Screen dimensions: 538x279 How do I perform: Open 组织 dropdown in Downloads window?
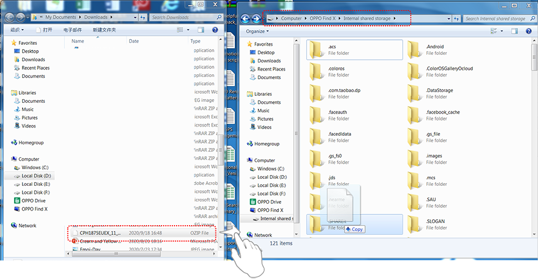[x=17, y=30]
